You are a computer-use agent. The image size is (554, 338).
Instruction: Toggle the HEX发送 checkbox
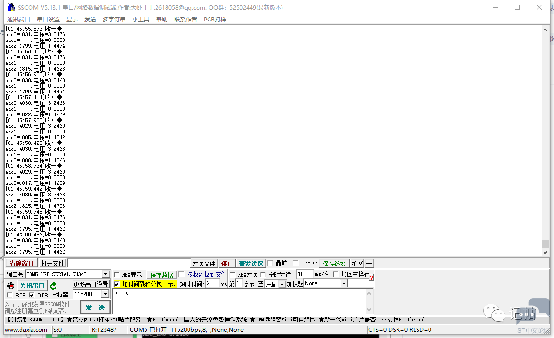click(x=232, y=275)
